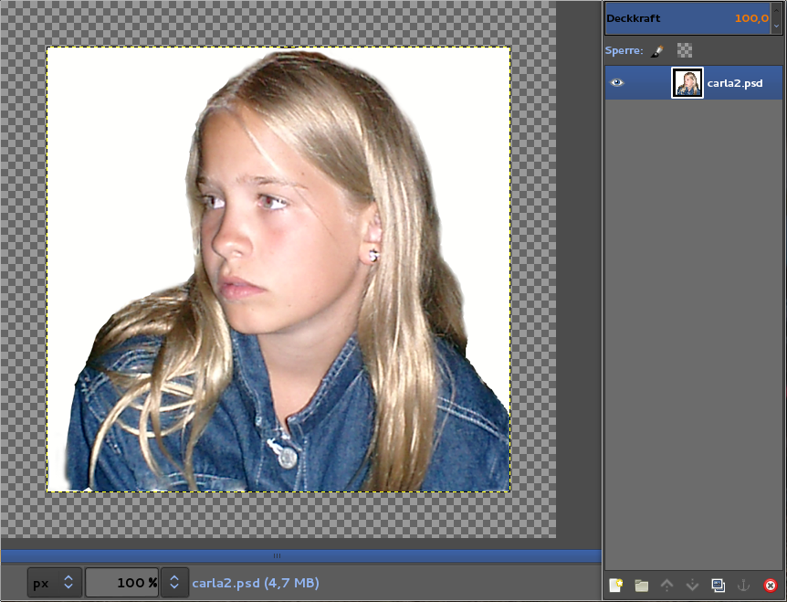Click the carla2.psd layer thumbnail
The height and width of the screenshot is (602, 787).
687,83
